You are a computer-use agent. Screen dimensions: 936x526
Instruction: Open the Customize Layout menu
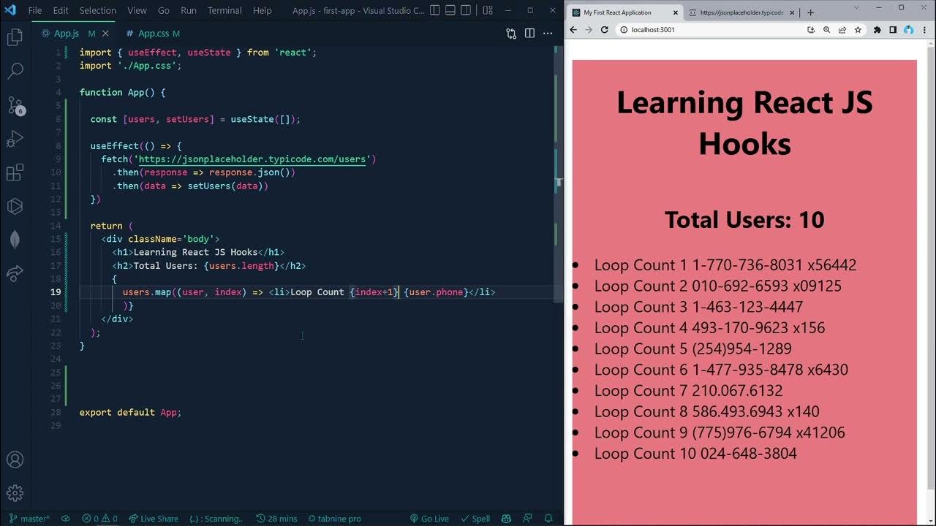[488, 10]
